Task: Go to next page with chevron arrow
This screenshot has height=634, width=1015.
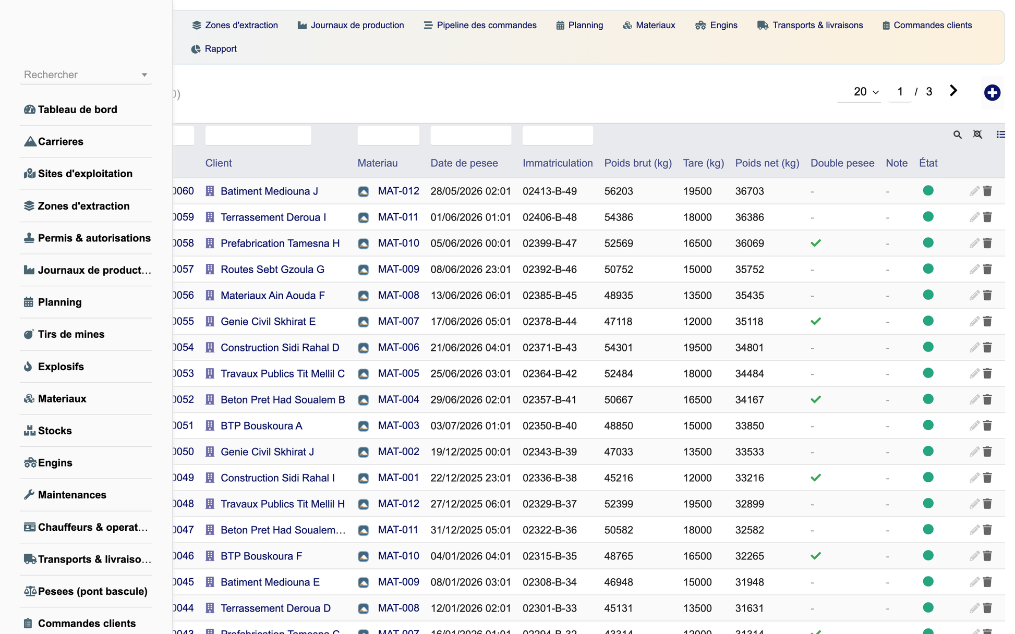Action: point(953,91)
